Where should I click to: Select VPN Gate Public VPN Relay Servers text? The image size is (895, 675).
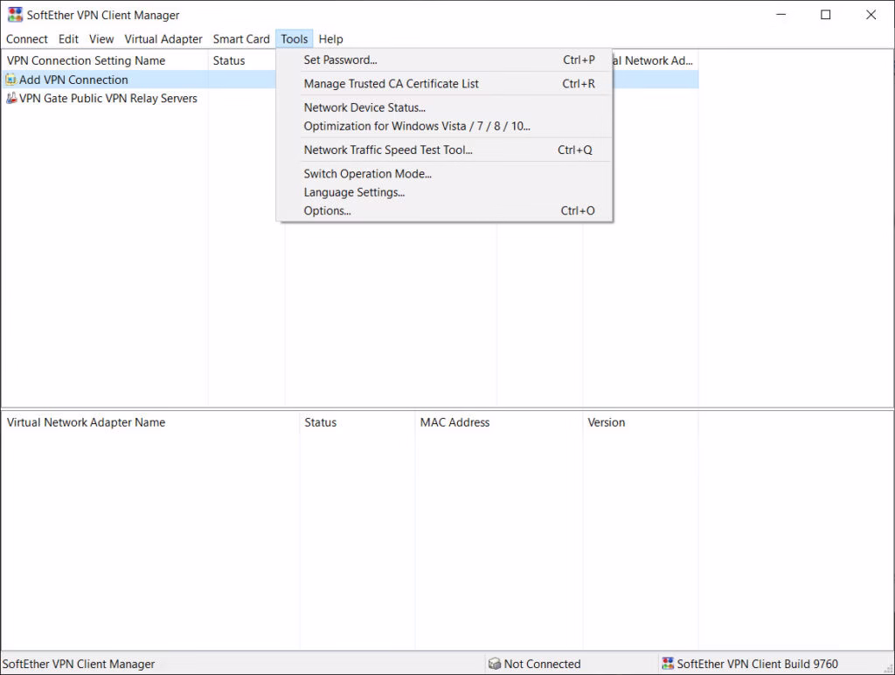(x=108, y=98)
